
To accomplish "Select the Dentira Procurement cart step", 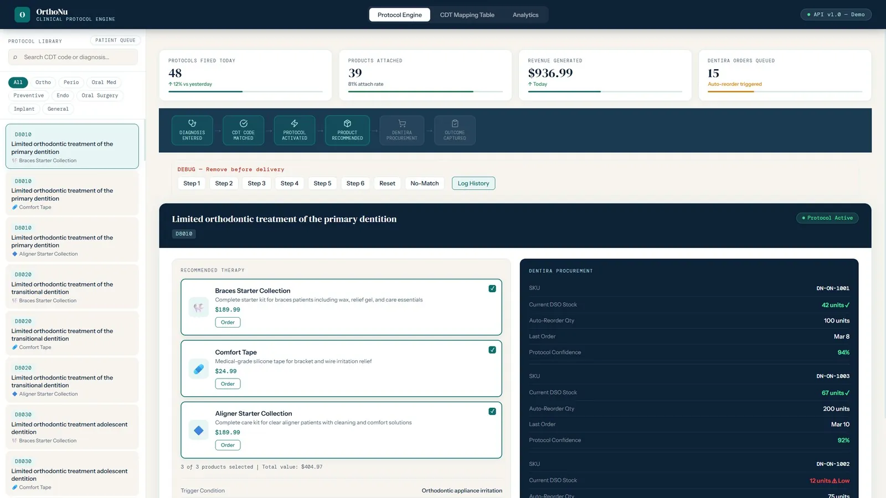I will pos(402,130).
